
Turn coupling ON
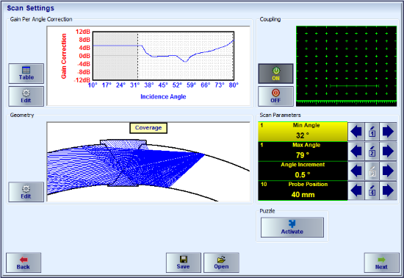[x=275, y=74]
